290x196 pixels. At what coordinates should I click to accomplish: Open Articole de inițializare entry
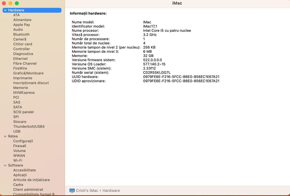click(x=31, y=180)
